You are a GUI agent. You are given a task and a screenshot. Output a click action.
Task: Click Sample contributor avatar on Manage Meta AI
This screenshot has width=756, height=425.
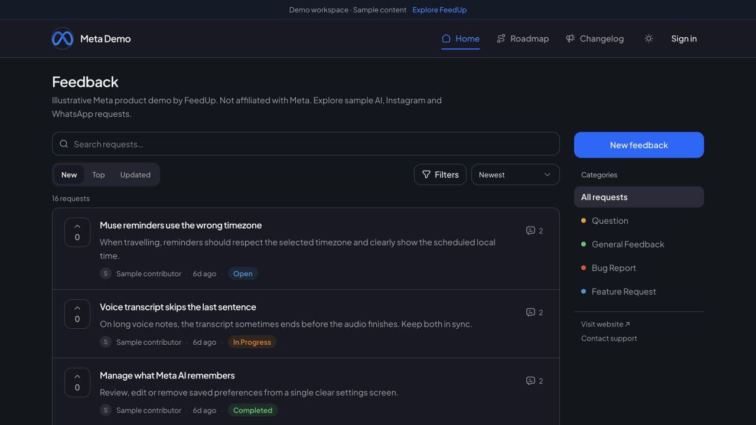click(x=106, y=410)
